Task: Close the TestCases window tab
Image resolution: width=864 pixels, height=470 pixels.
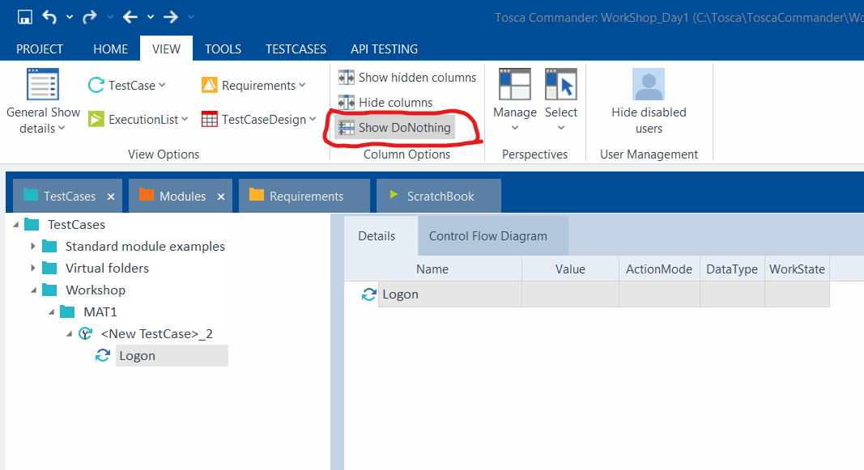Action: pos(111,197)
